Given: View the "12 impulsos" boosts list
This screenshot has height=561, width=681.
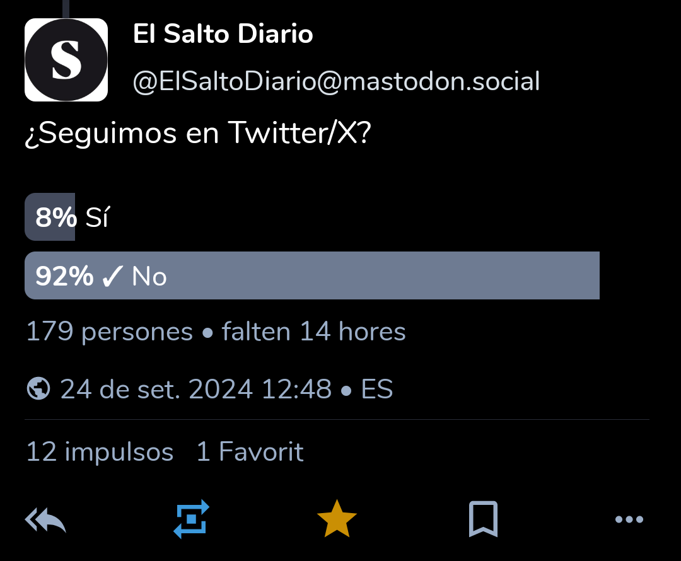Looking at the screenshot, I should coord(100,452).
